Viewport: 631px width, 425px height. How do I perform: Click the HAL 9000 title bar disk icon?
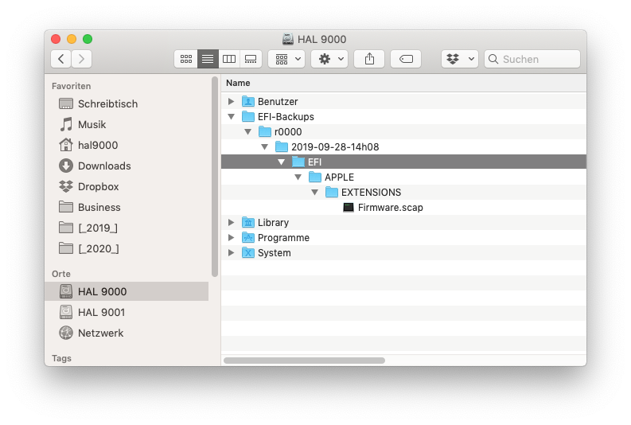point(288,39)
